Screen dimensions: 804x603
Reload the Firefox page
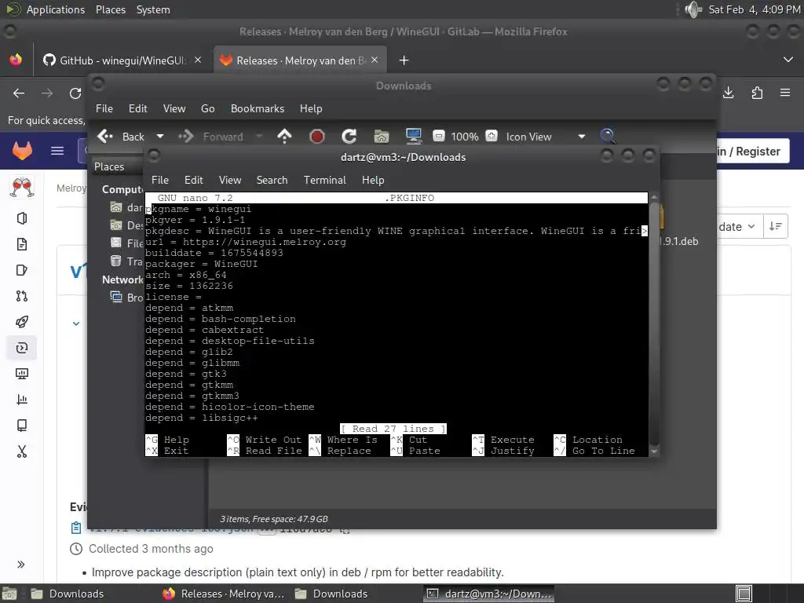[x=75, y=93]
